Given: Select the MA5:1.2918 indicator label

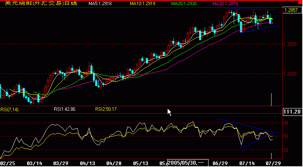Looking at the screenshot, I should coord(100,4).
